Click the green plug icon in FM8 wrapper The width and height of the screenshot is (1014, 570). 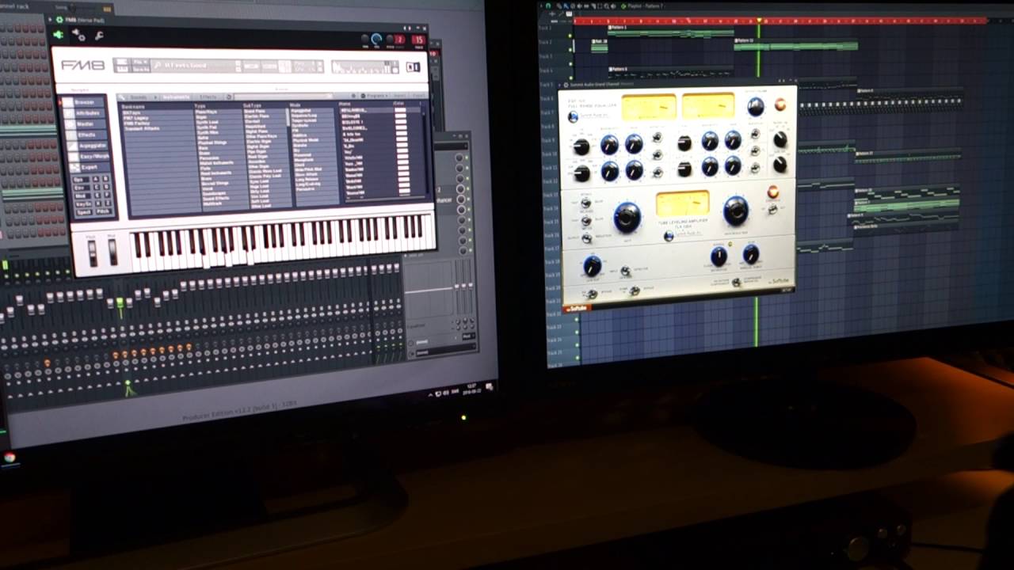click(x=58, y=34)
